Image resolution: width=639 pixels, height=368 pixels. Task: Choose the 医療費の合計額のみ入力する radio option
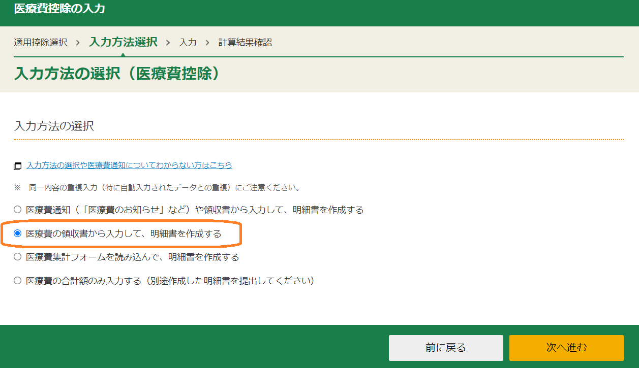pyautogui.click(x=18, y=280)
